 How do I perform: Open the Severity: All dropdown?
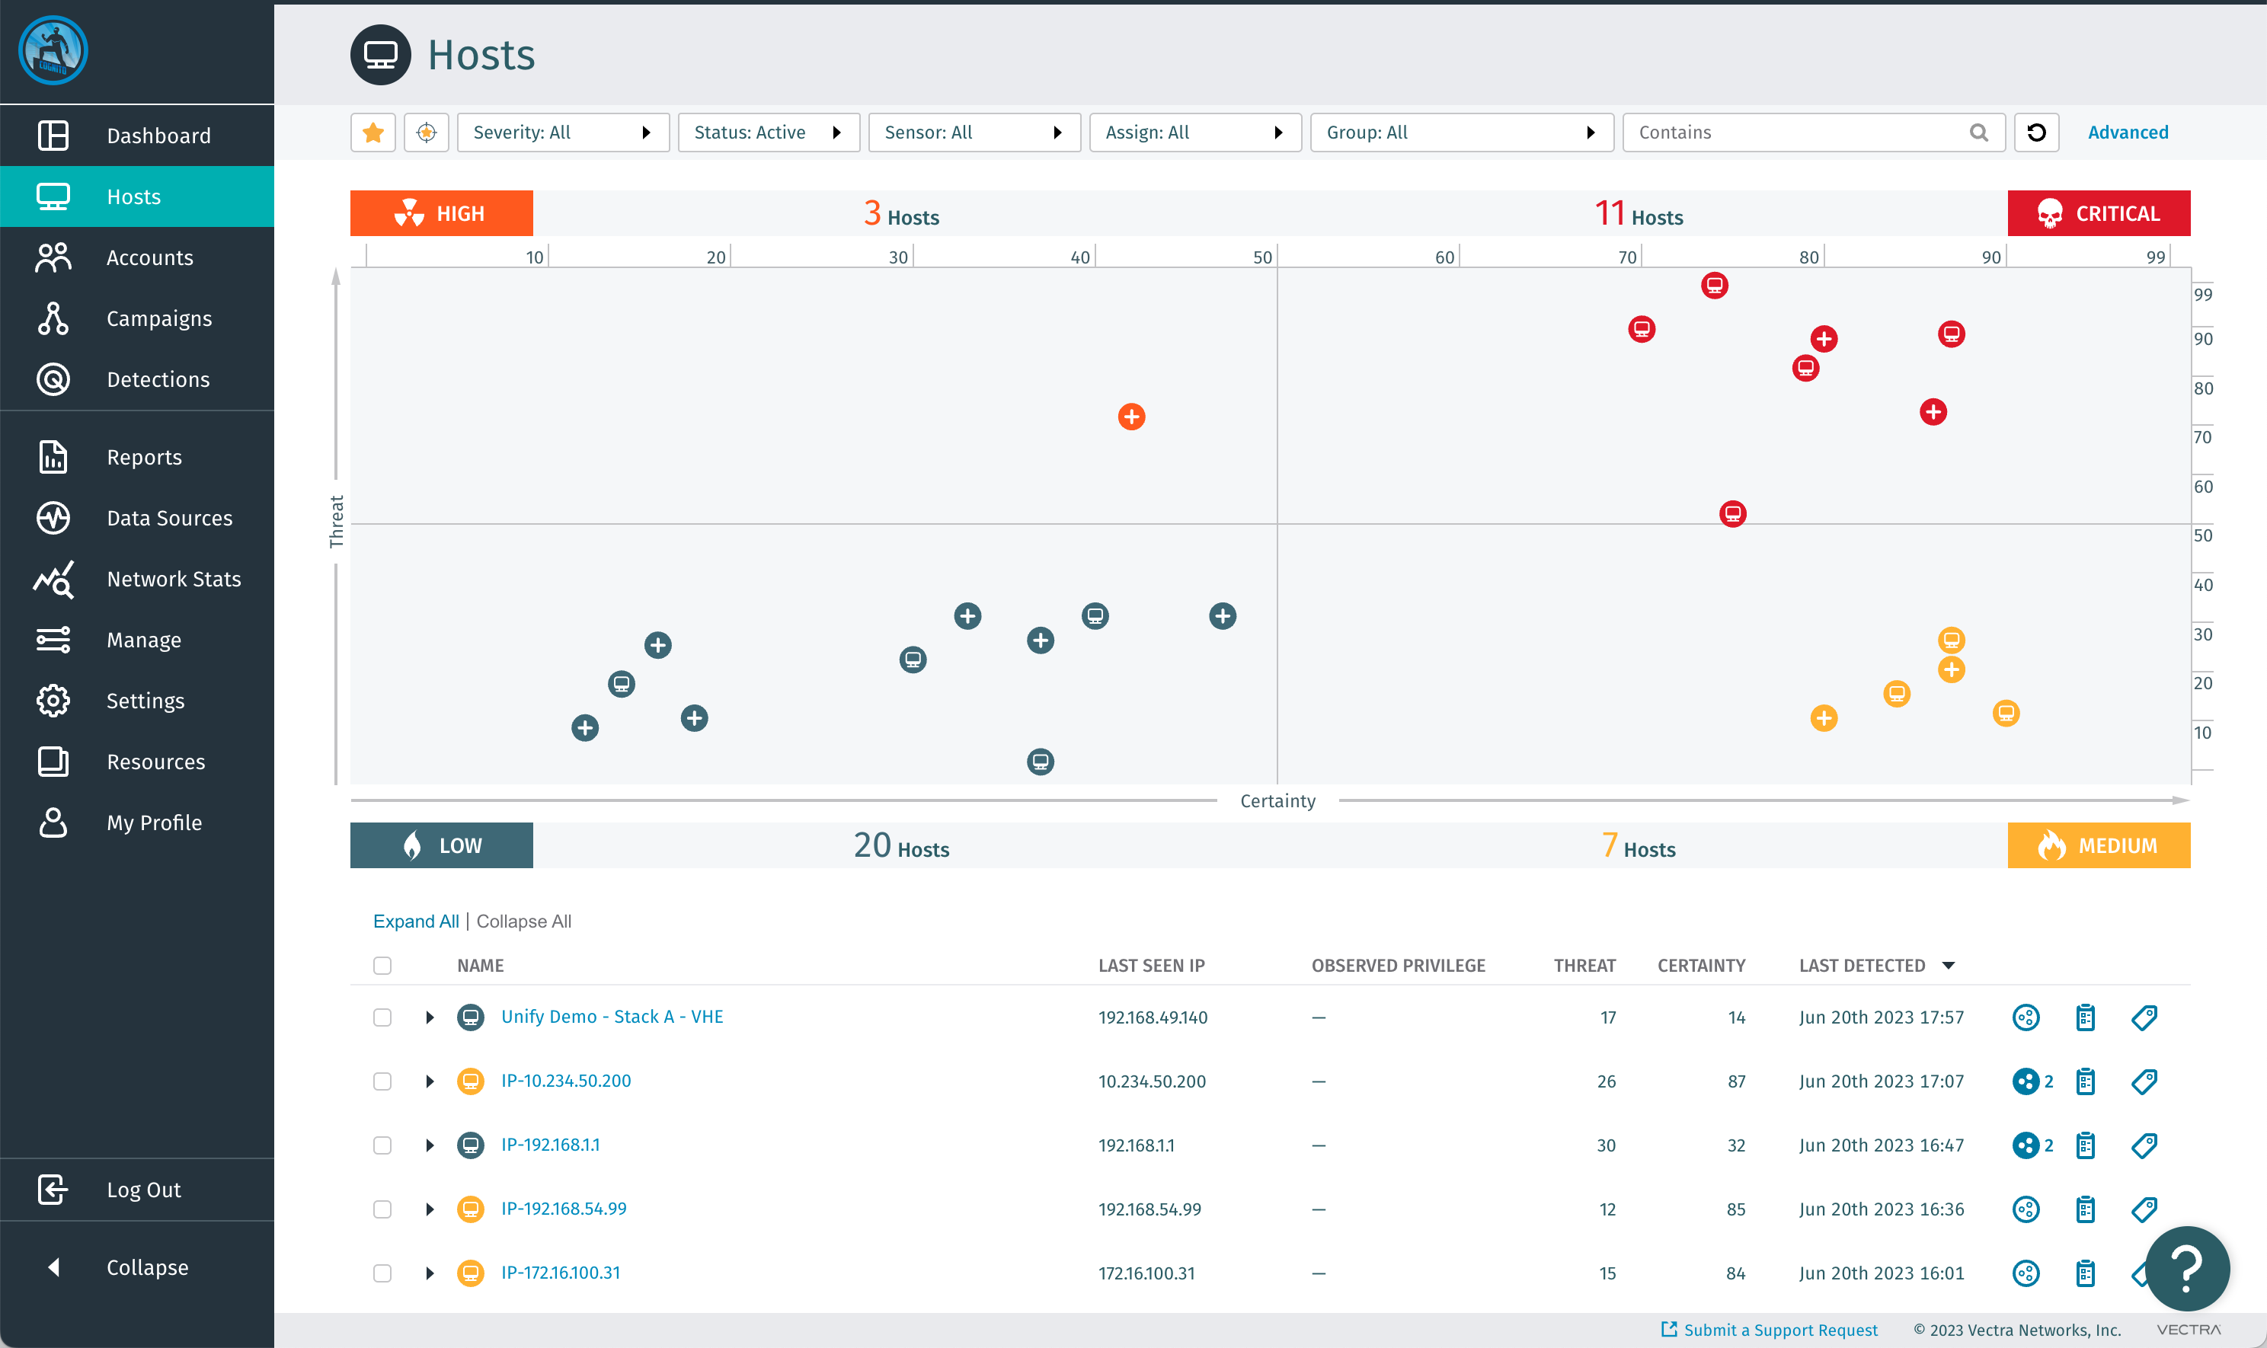(x=562, y=133)
